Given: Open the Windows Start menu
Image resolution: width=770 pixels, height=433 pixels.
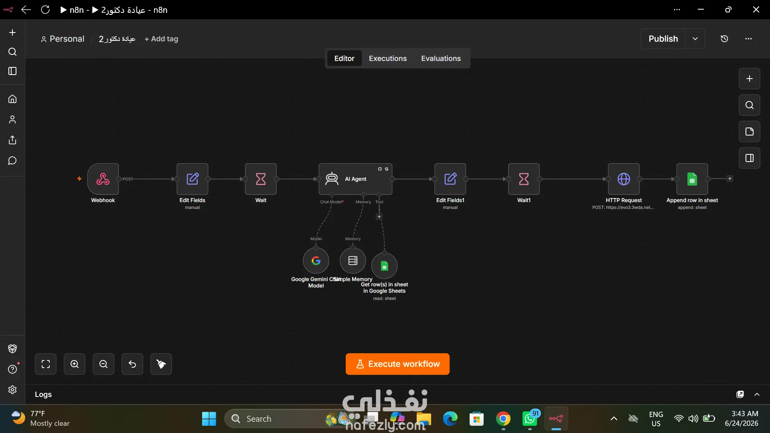Looking at the screenshot, I should [x=209, y=419].
